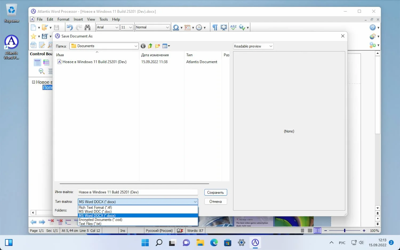The height and width of the screenshot is (250, 400).
Task: Open the Edit menu
Action: [50, 19]
